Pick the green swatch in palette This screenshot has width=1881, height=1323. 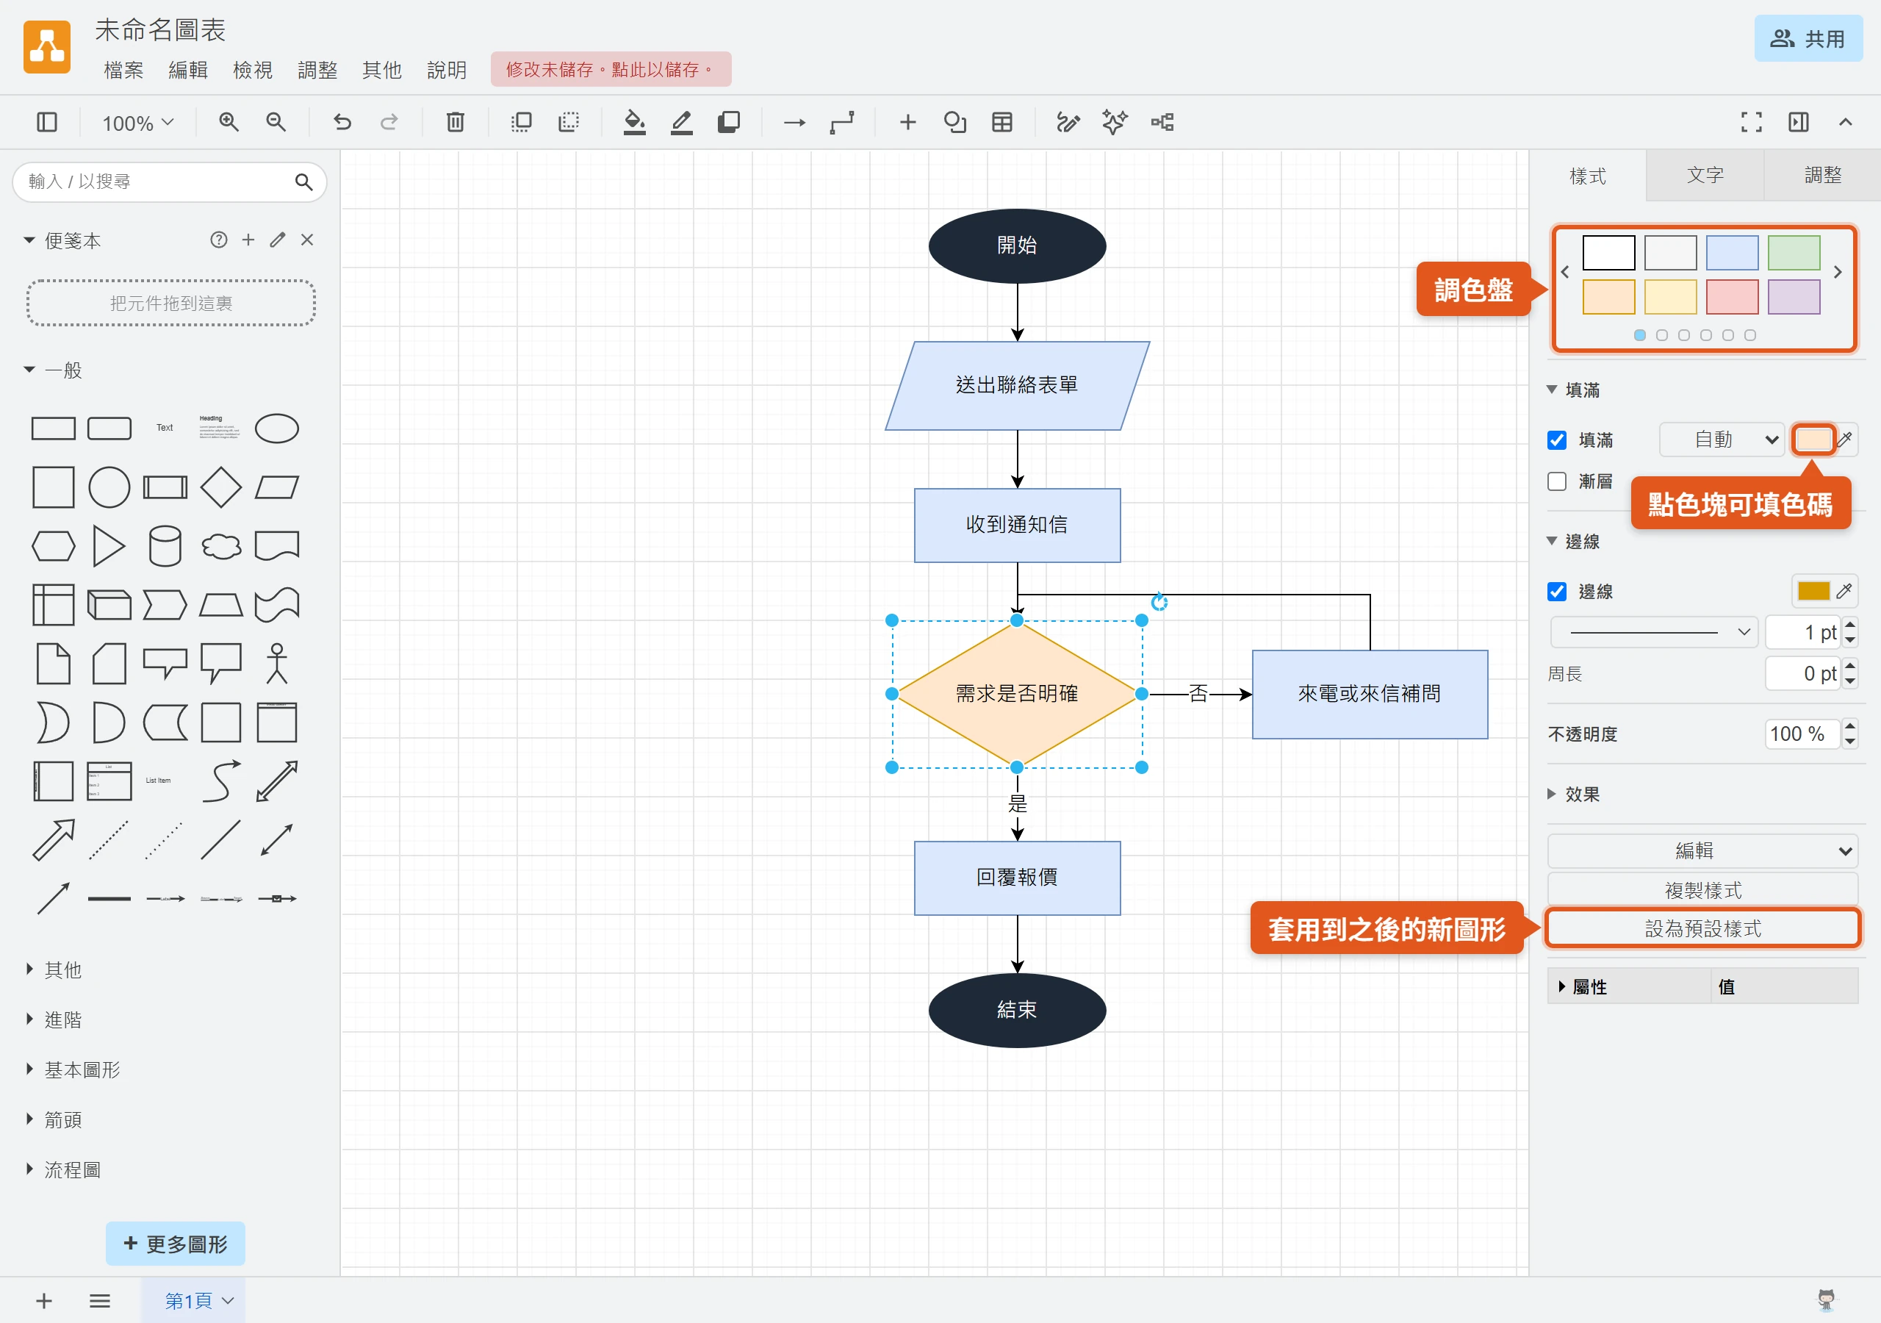coord(1794,252)
